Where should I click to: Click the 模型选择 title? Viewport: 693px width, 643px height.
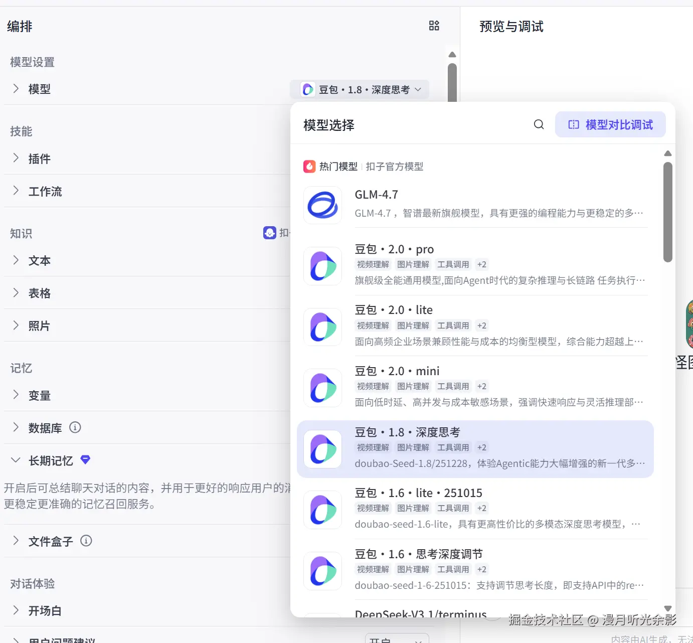(329, 125)
